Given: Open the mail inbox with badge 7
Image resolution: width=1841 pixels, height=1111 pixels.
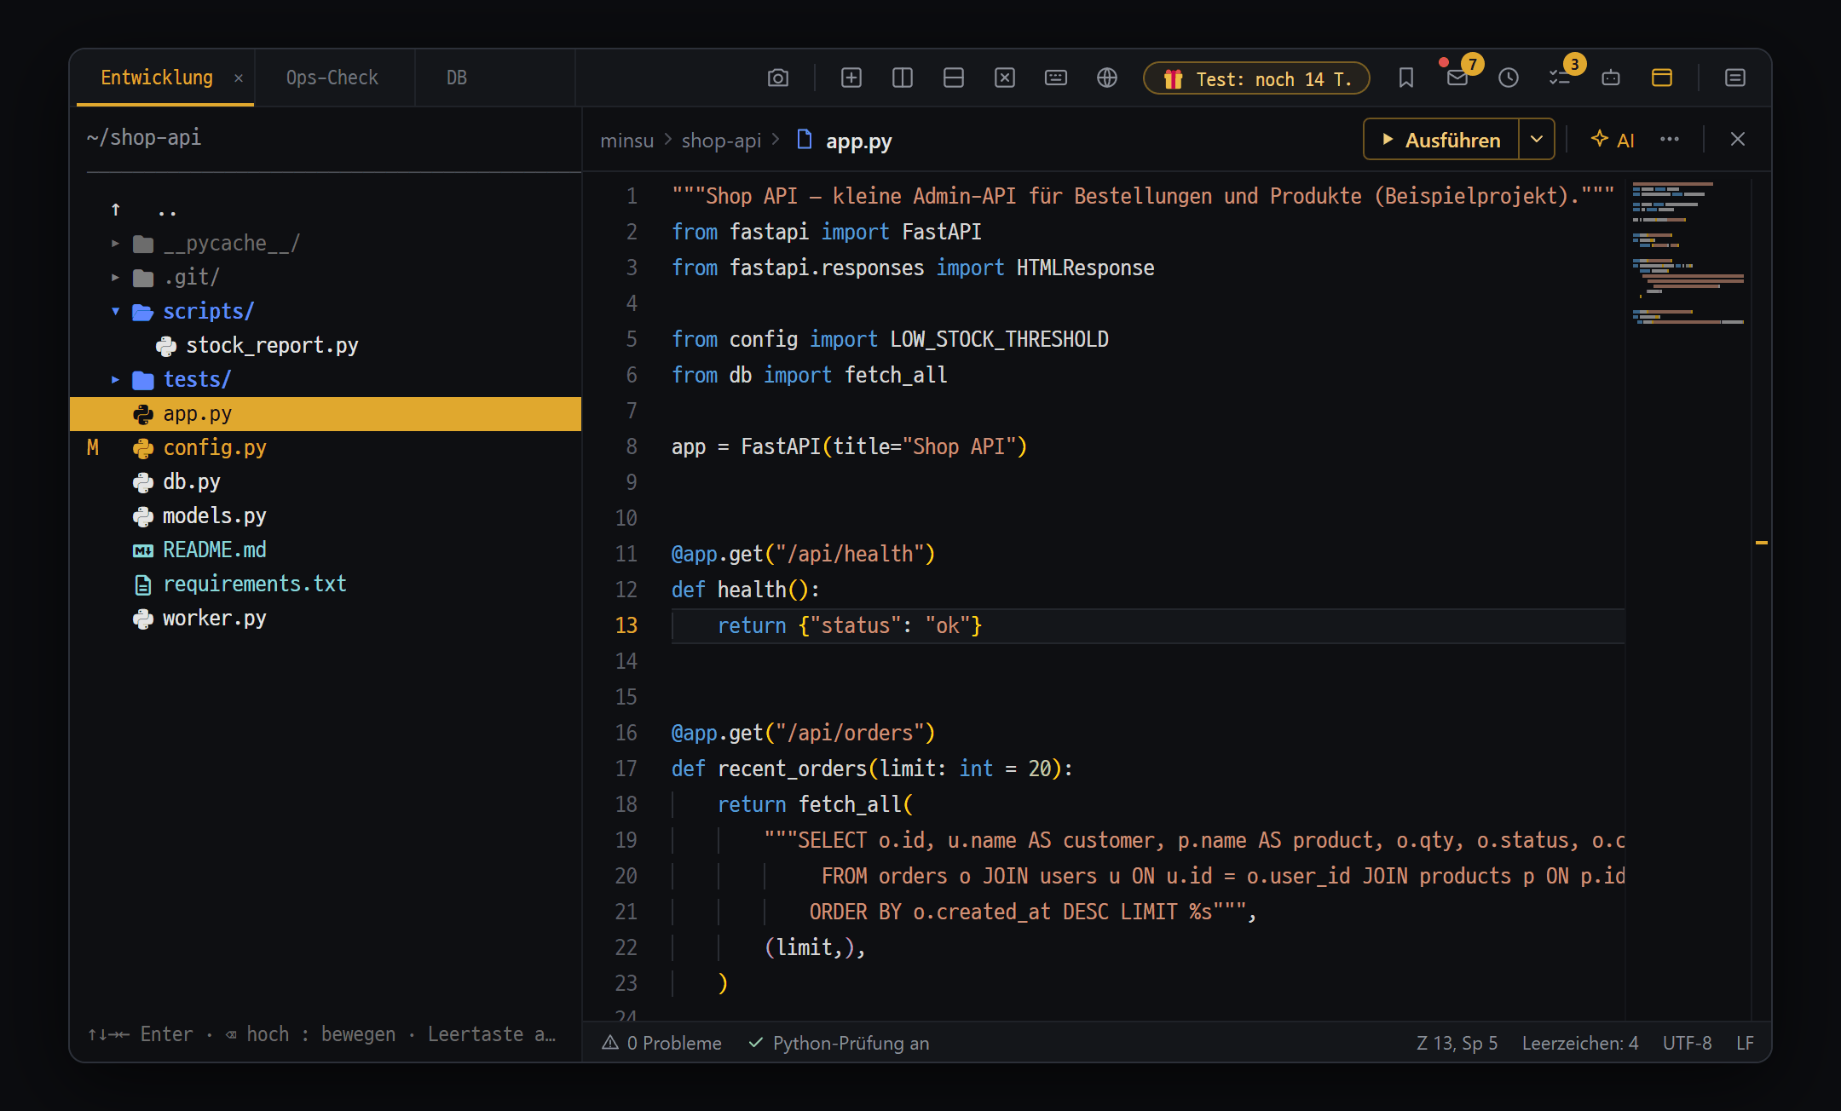Looking at the screenshot, I should click(x=1457, y=78).
